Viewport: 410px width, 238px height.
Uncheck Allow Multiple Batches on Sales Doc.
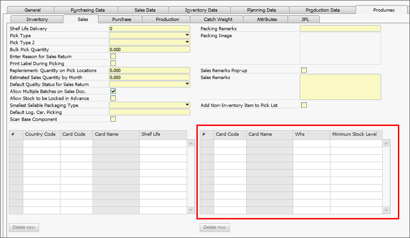113,91
